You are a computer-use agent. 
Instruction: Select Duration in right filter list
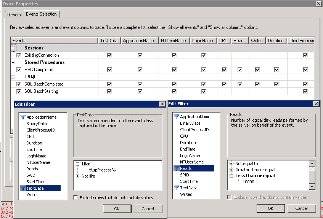pos(188,143)
